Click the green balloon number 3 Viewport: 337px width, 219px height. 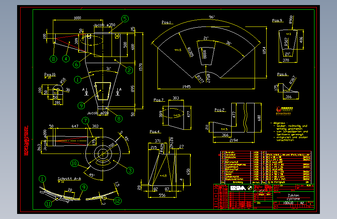(x=130, y=171)
